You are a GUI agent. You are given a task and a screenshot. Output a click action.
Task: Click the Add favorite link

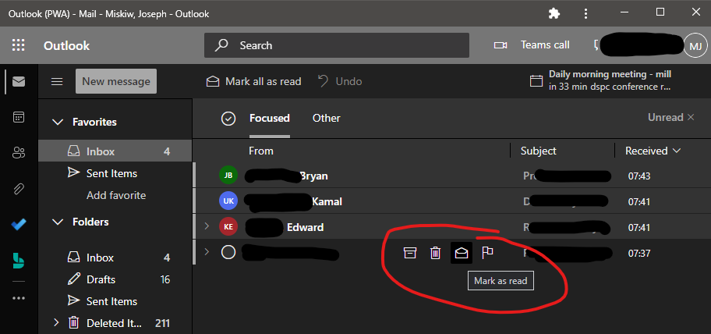(x=116, y=196)
